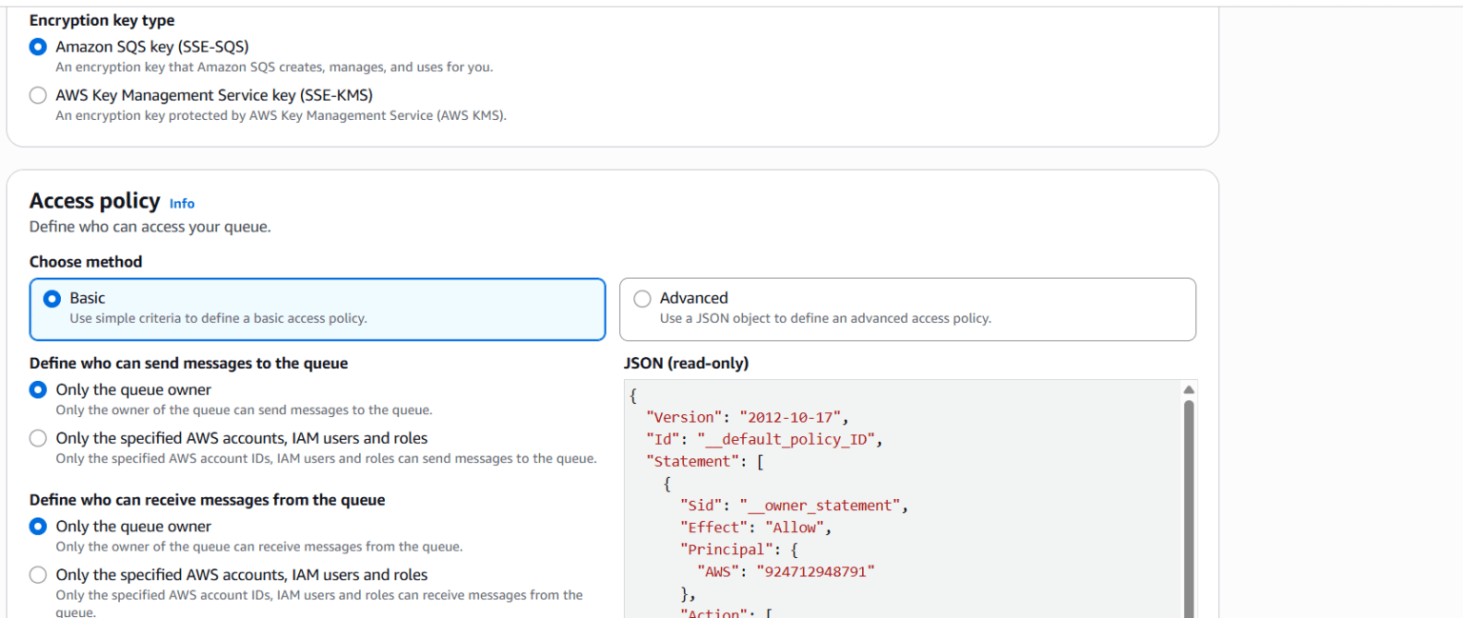
Task: Open the Access policy Info link
Action: tap(181, 203)
